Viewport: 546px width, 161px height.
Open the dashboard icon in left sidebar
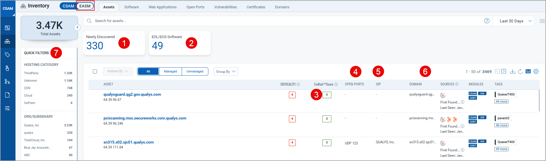click(x=7, y=28)
